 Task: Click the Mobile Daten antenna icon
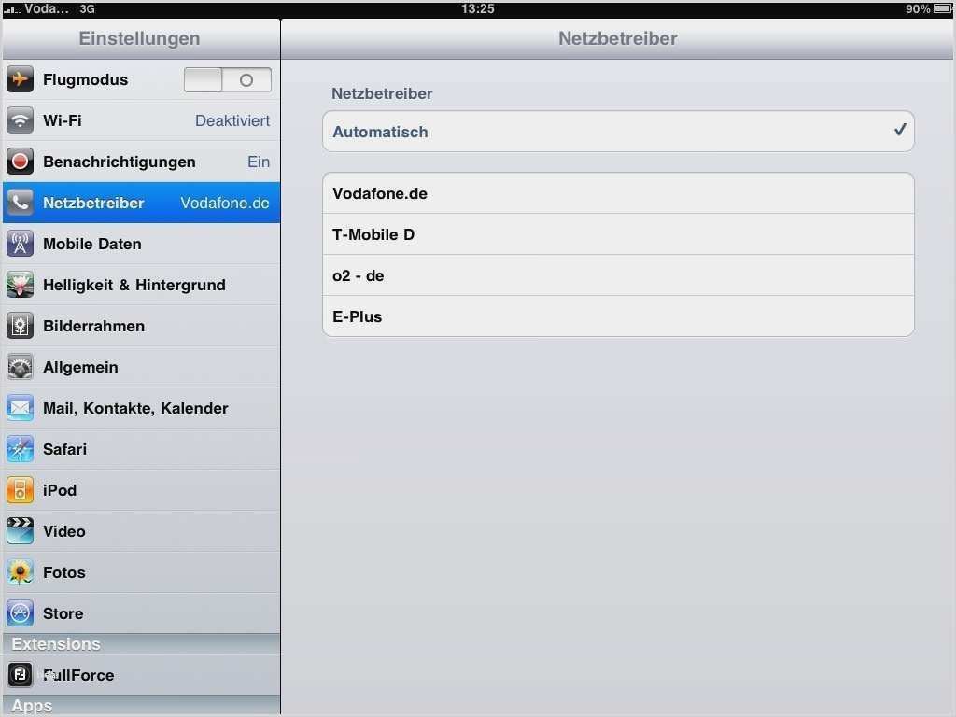21,244
